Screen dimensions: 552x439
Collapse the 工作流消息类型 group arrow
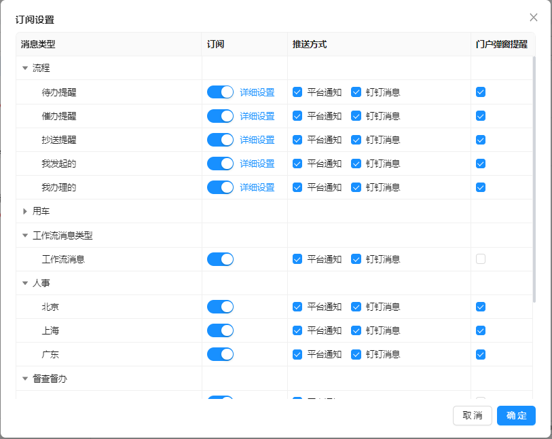coord(25,235)
